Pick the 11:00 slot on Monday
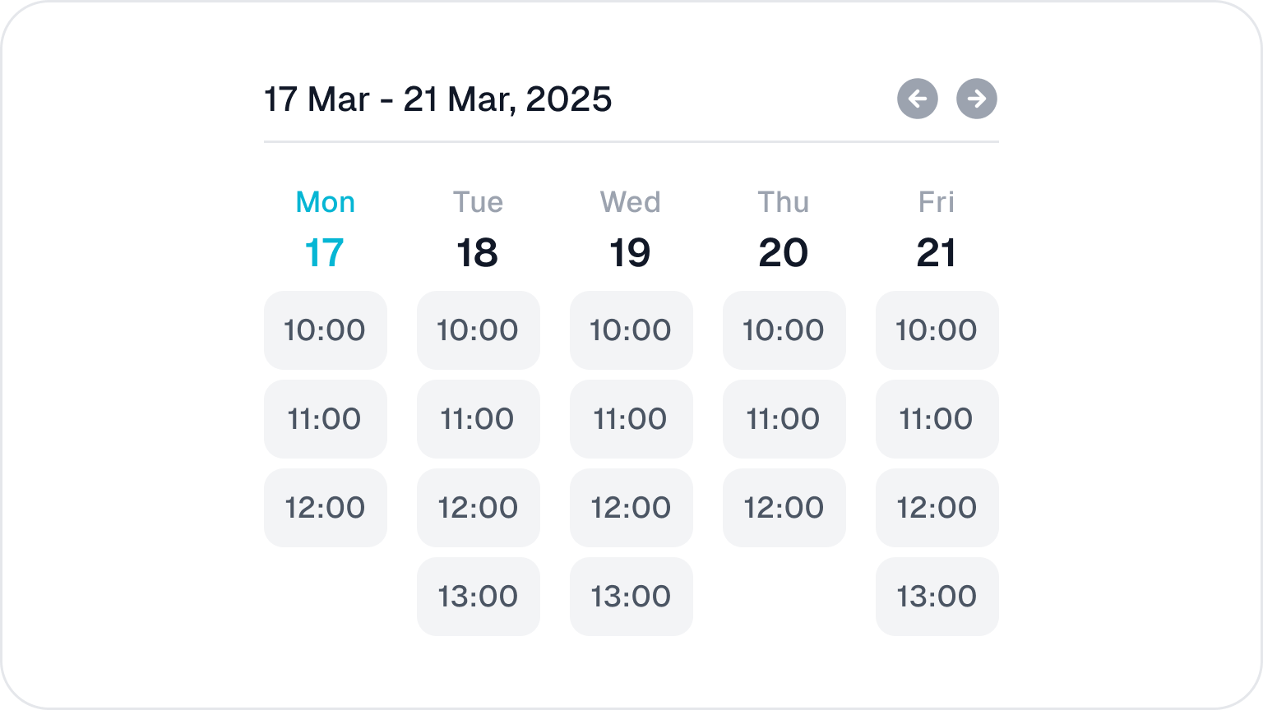This screenshot has height=710, width=1263. click(325, 419)
